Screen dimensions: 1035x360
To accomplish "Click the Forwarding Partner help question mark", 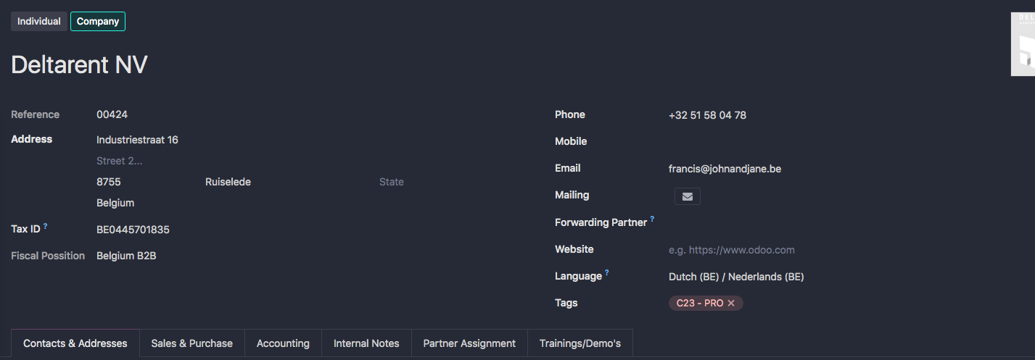I will 652,219.
